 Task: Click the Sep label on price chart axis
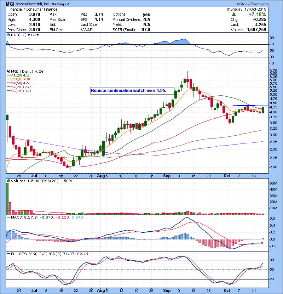[x=167, y=176]
